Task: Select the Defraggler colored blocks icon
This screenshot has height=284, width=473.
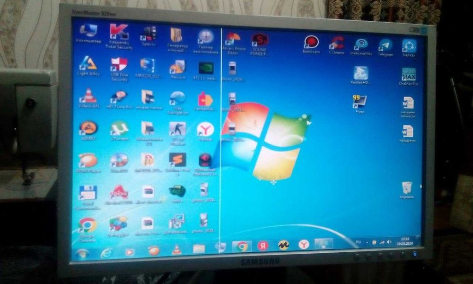Action: click(119, 226)
